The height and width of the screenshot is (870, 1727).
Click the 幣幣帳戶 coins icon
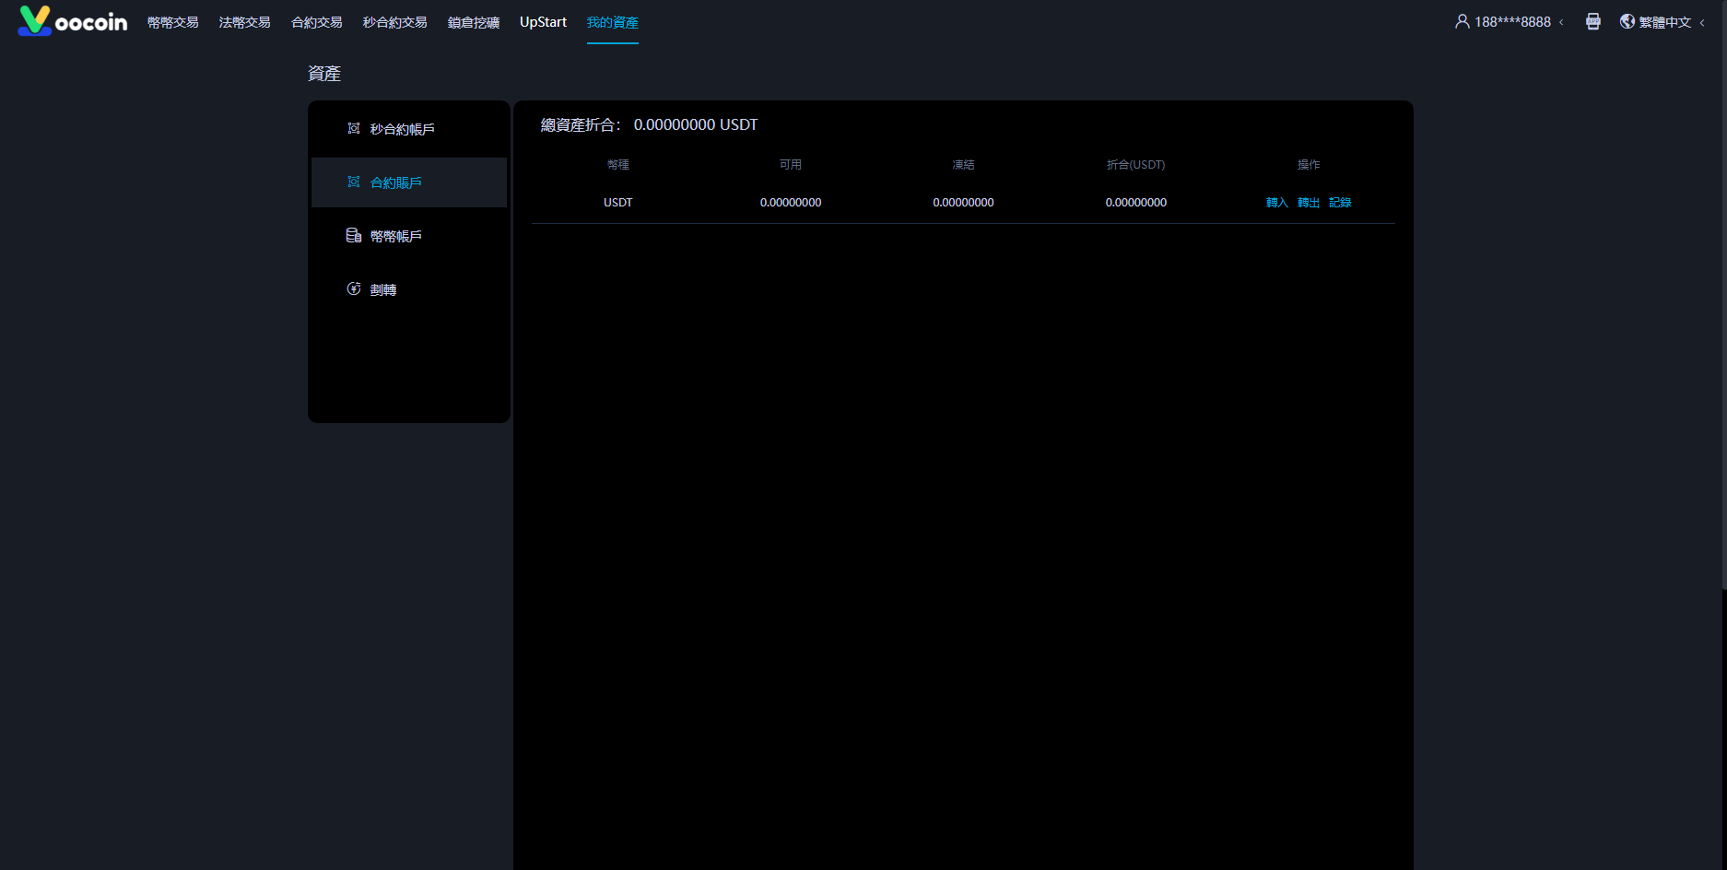pyautogui.click(x=354, y=235)
